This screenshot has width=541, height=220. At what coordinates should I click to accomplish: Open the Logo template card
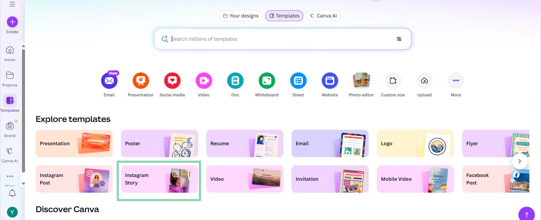point(415,143)
